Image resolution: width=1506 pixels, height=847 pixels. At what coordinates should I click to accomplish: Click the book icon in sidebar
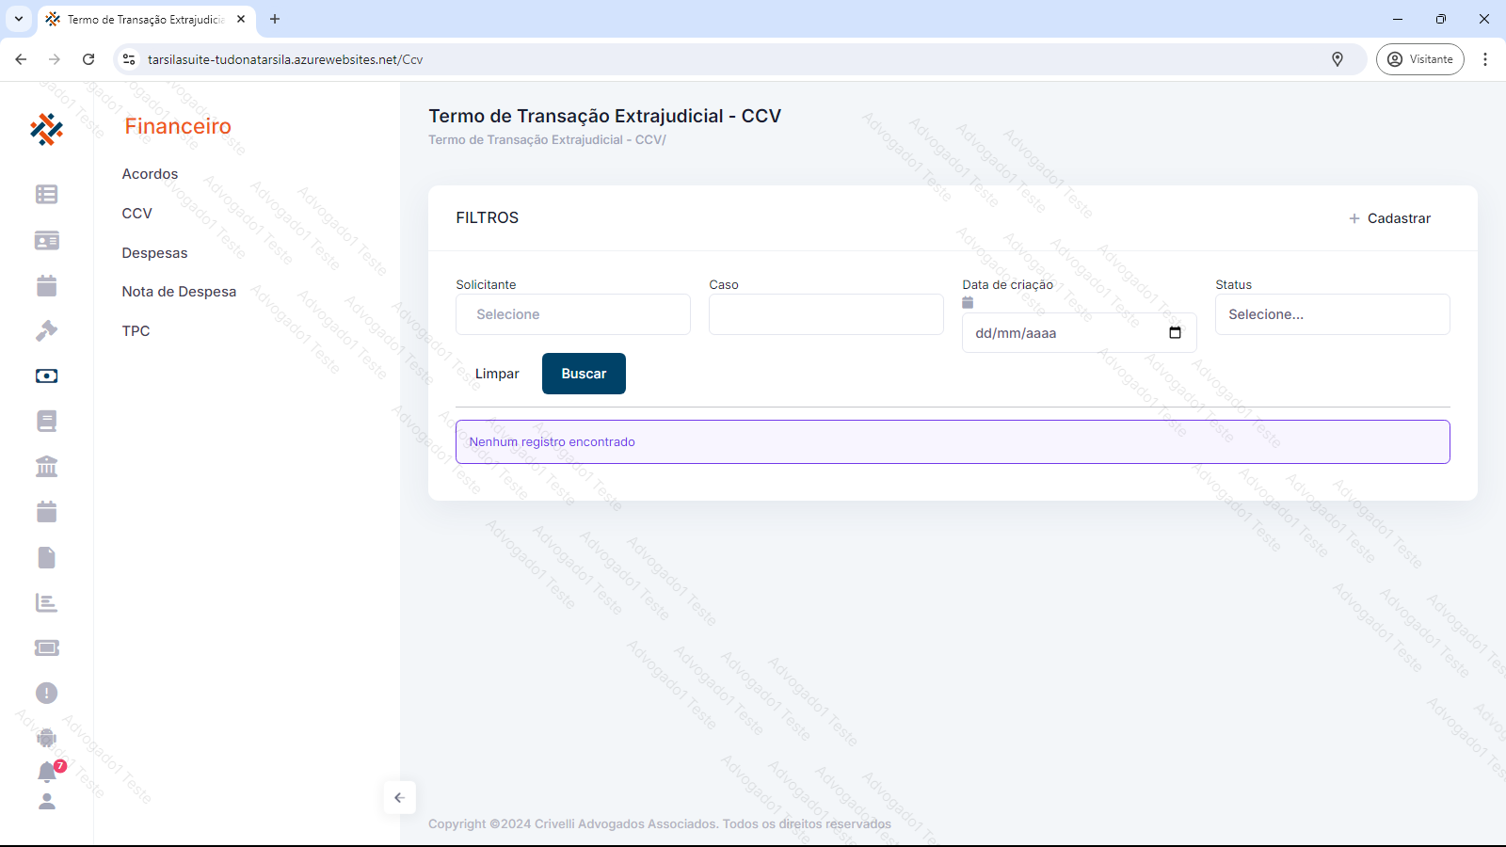coord(46,421)
